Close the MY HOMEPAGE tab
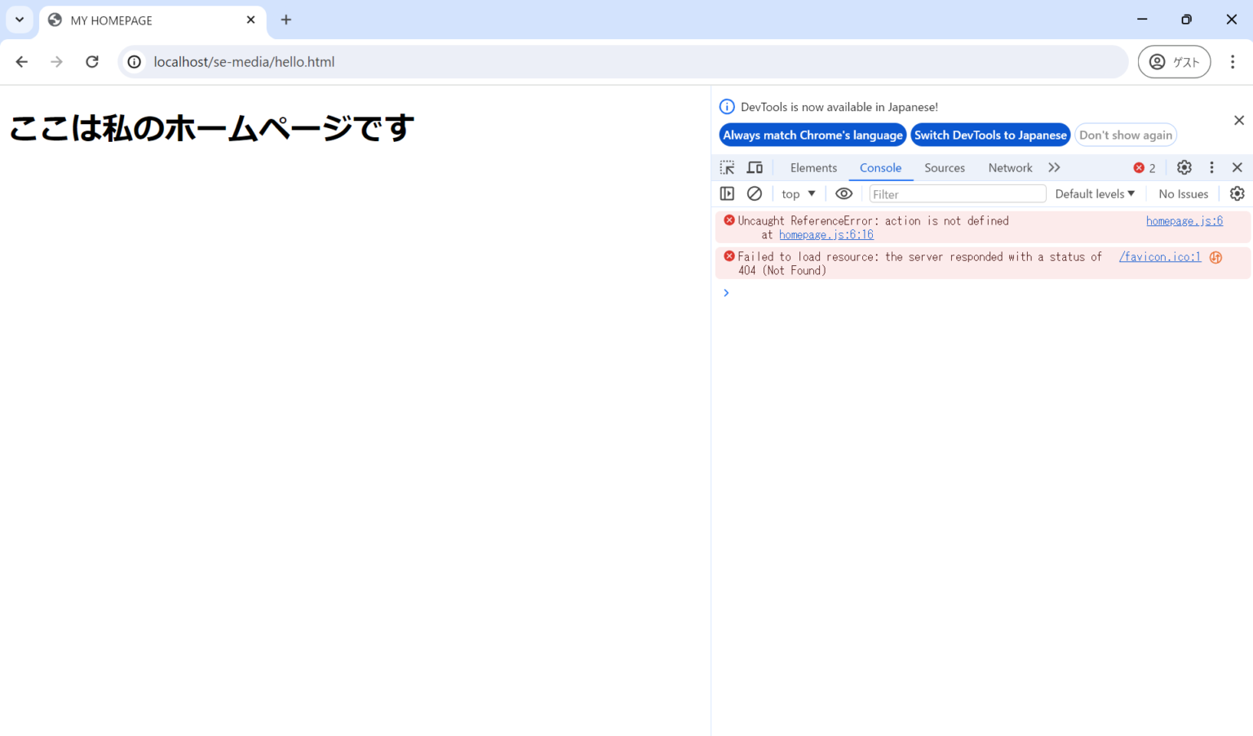This screenshot has height=736, width=1253. tap(250, 20)
